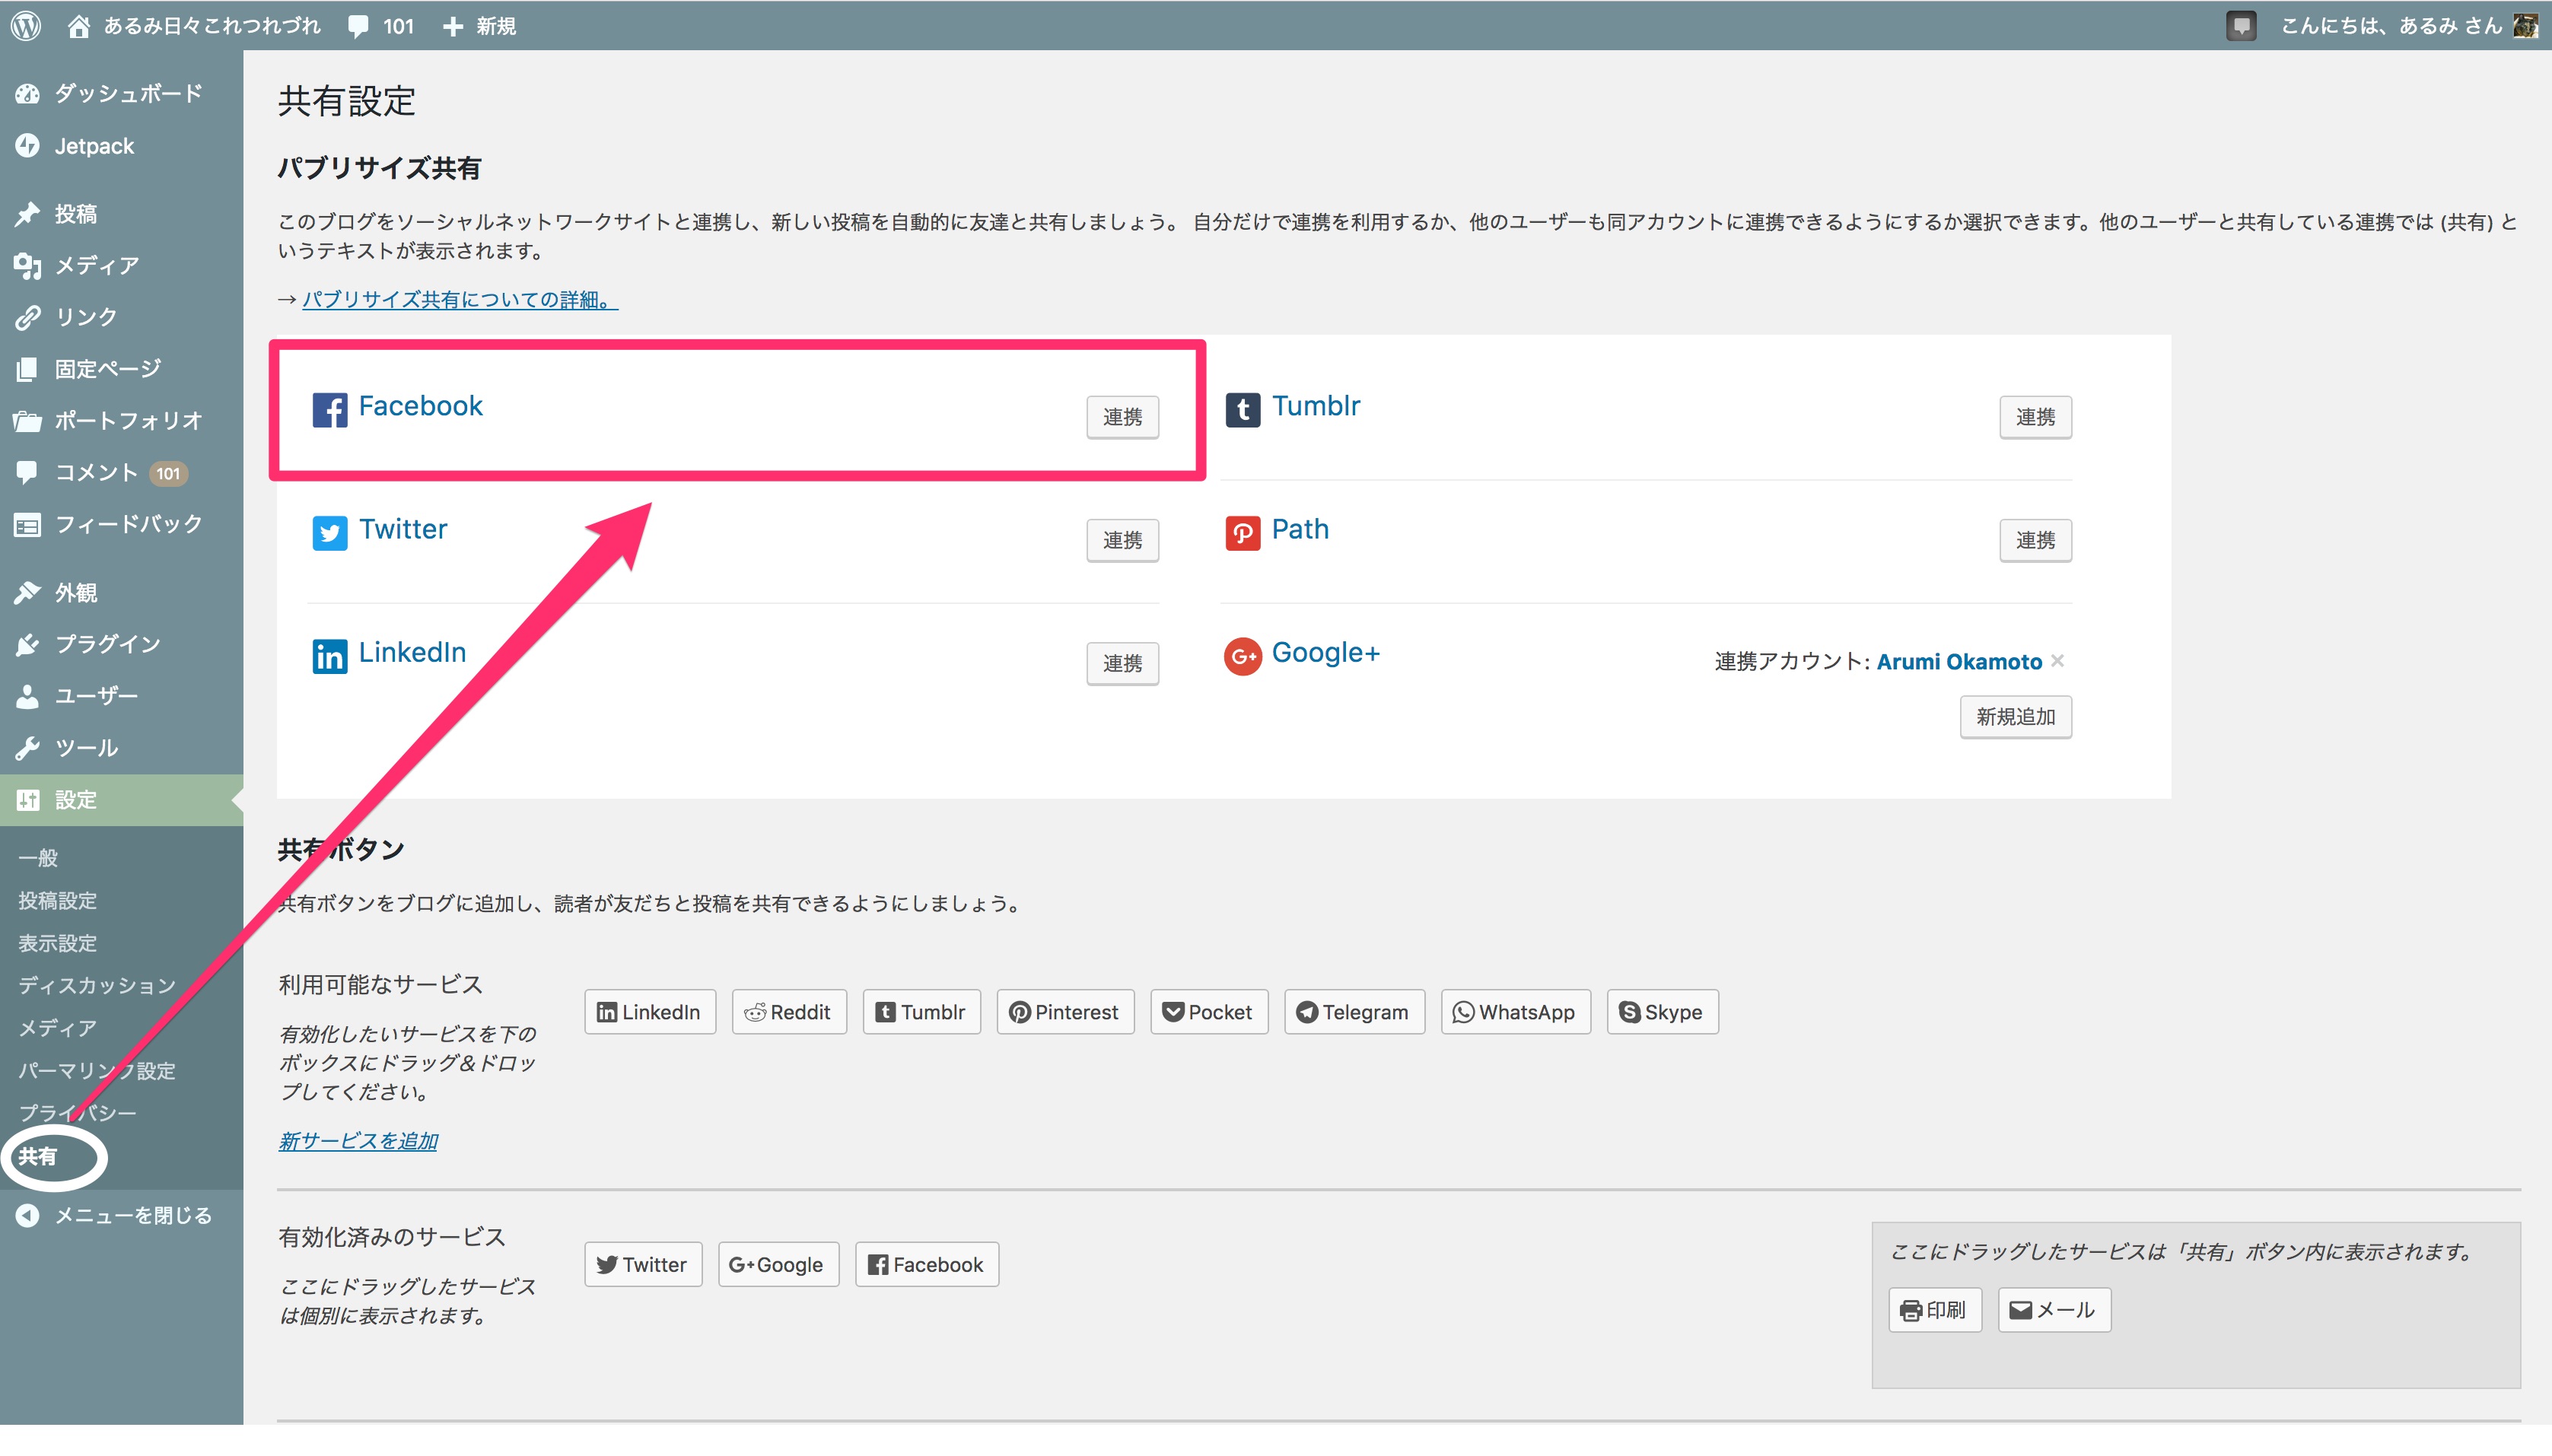Select the enabled Google service button
Viewport: 2552px width, 1456px height.
click(778, 1265)
